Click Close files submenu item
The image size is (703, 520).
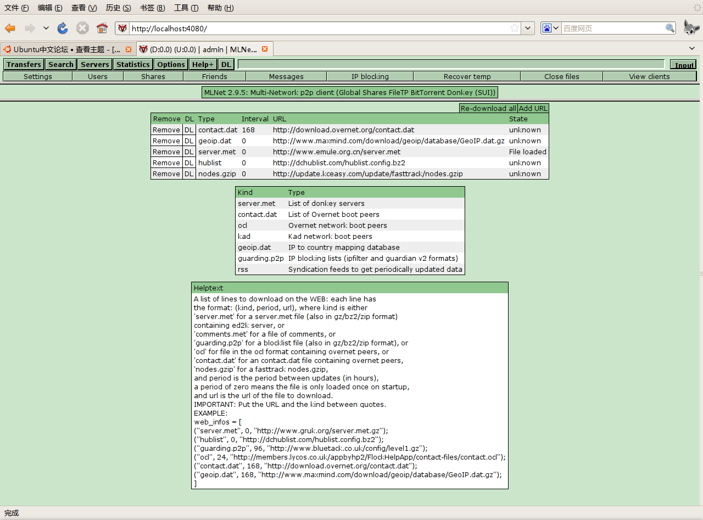561,76
